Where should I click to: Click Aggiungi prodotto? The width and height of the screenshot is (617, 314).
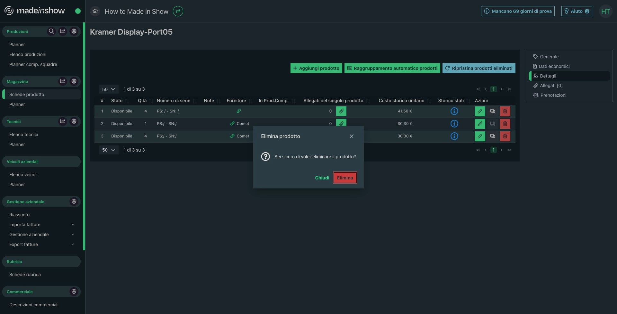click(x=316, y=68)
